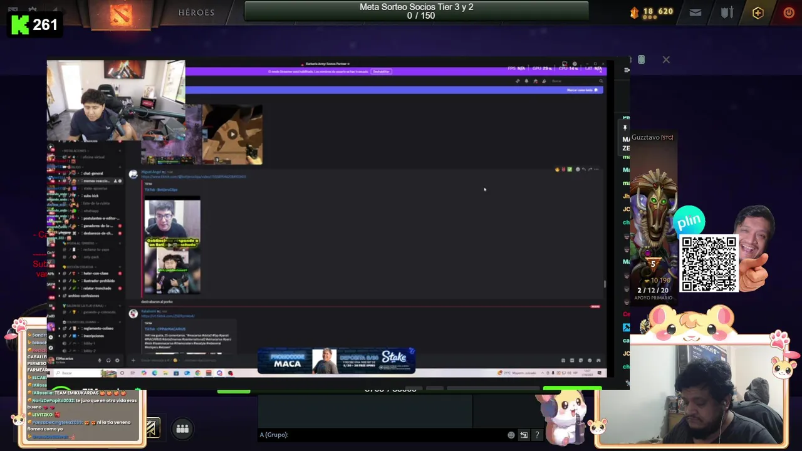Screen dimensions: 802x451
Task: Mute microphone in Discord user panel
Action: 100,360
